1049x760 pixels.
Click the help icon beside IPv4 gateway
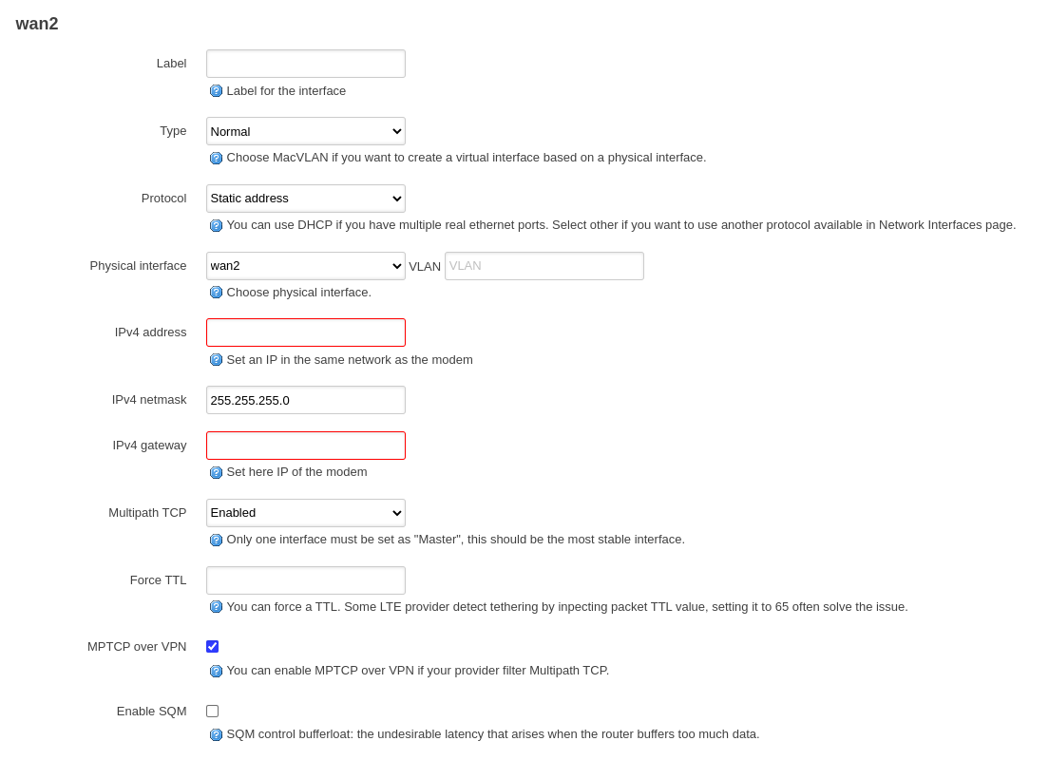[x=216, y=472]
